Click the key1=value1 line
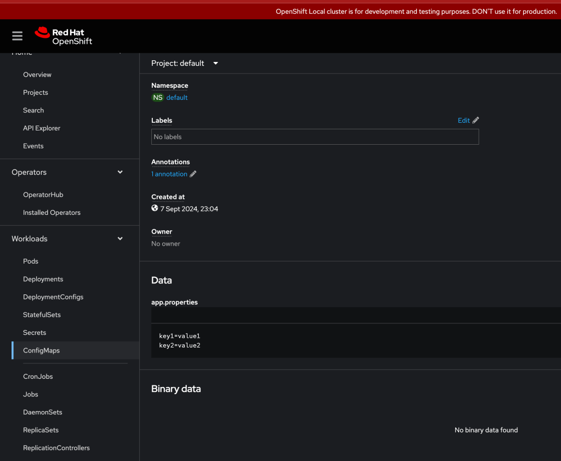561x461 pixels. pos(180,335)
